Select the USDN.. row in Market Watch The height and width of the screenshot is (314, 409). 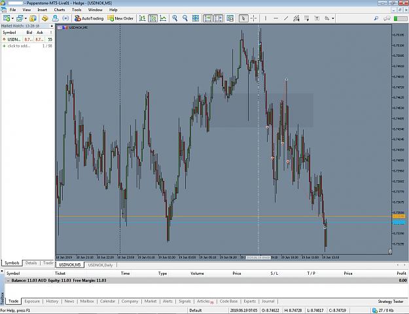point(27,39)
